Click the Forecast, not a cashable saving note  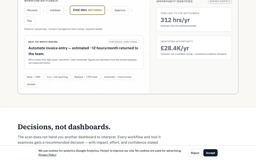(x=193, y=54)
